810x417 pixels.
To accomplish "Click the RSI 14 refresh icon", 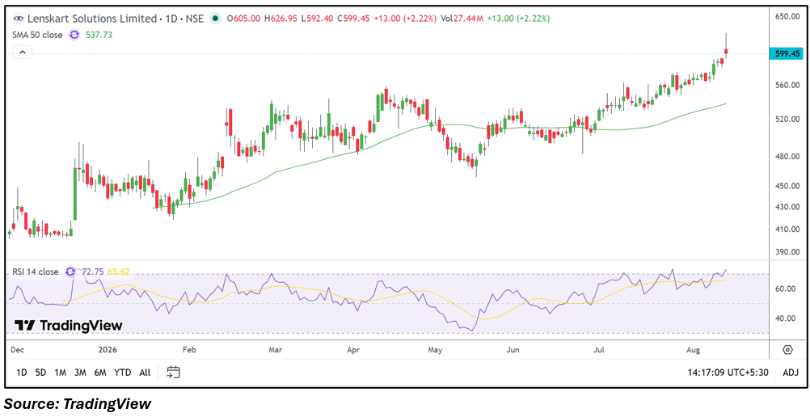I will [x=71, y=272].
